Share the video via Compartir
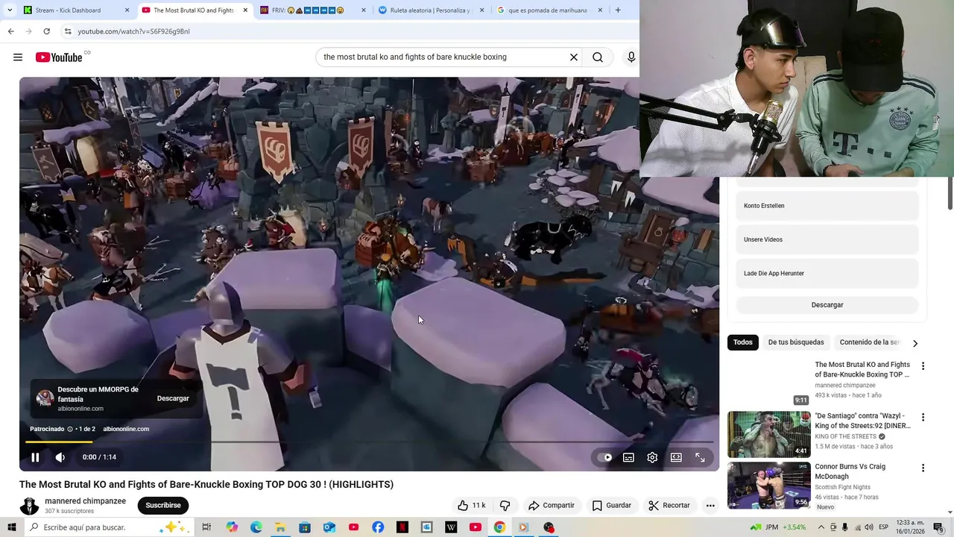The height and width of the screenshot is (537, 954). click(552, 505)
